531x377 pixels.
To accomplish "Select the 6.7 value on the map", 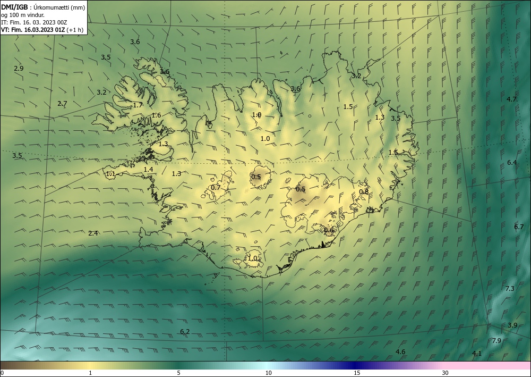I will pyautogui.click(x=519, y=227).
